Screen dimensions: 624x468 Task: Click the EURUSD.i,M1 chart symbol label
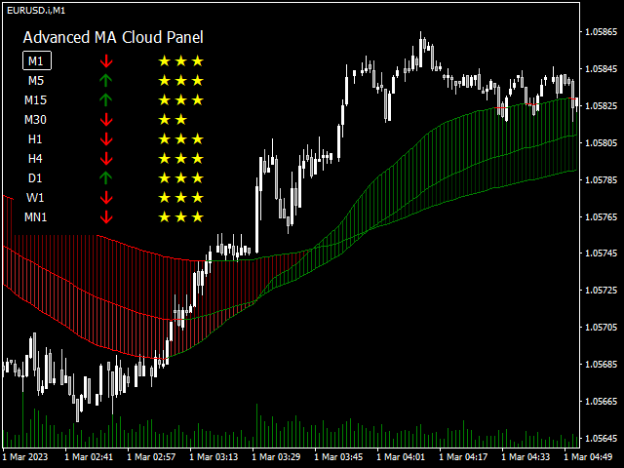tap(36, 11)
